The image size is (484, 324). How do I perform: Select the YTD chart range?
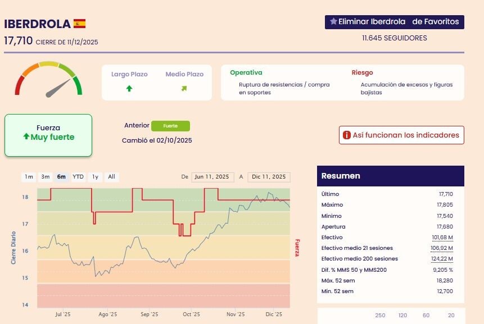pyautogui.click(x=78, y=177)
